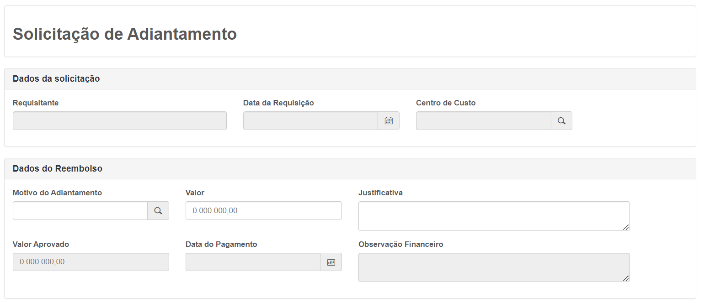This screenshot has width=704, height=303.
Task: Click the Data do Pagamento field
Action: 253,262
